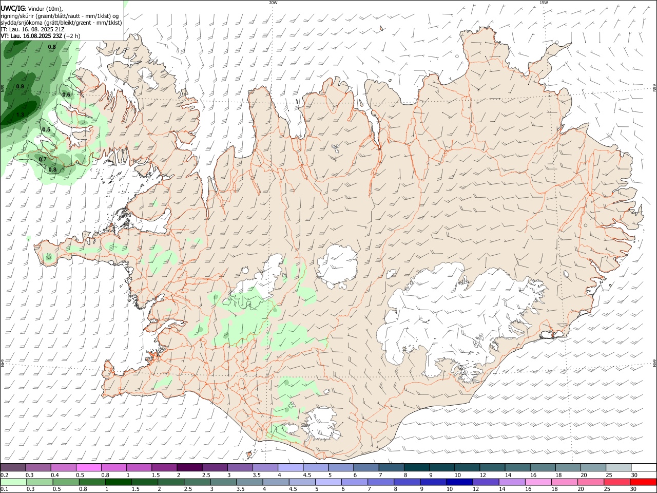
Task: Click the '15W' longitude label
Action: pyautogui.click(x=544, y=3)
